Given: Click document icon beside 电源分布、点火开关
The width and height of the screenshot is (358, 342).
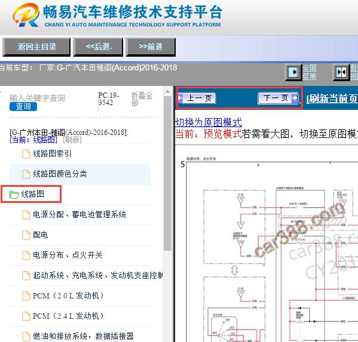Looking at the screenshot, I should (x=26, y=255).
